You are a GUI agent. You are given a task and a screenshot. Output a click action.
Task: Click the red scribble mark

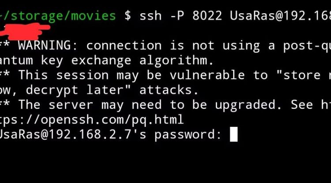26,29
